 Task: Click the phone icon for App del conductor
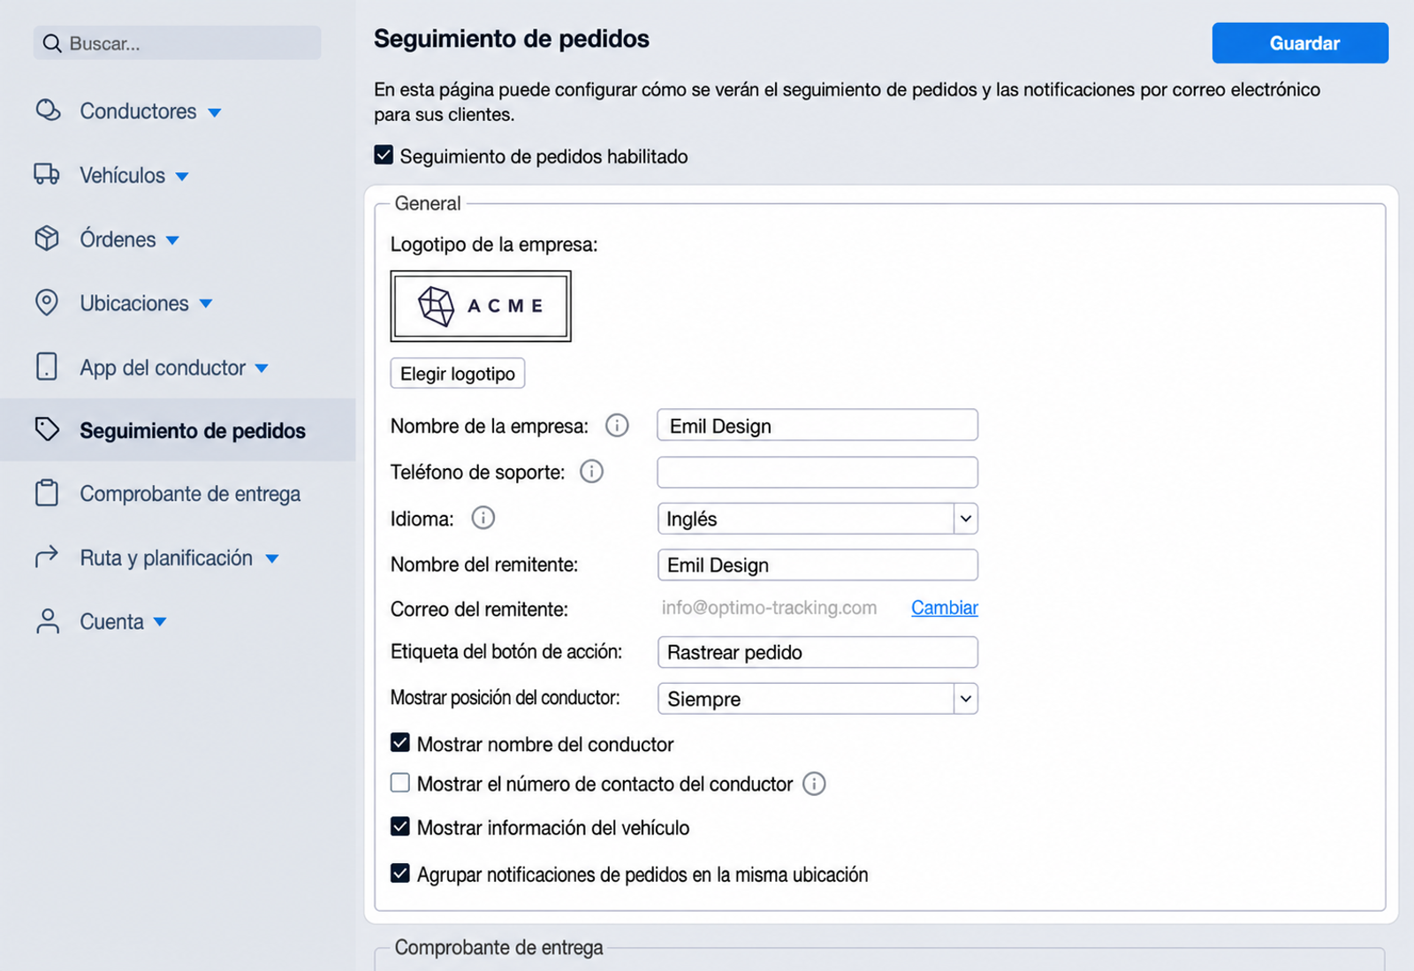click(47, 366)
